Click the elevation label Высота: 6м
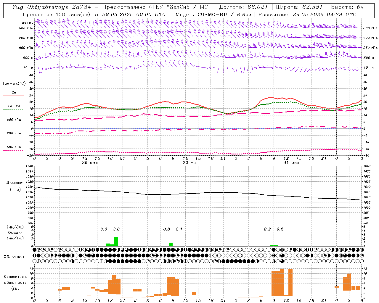The image size is (379, 303). [x=347, y=7]
